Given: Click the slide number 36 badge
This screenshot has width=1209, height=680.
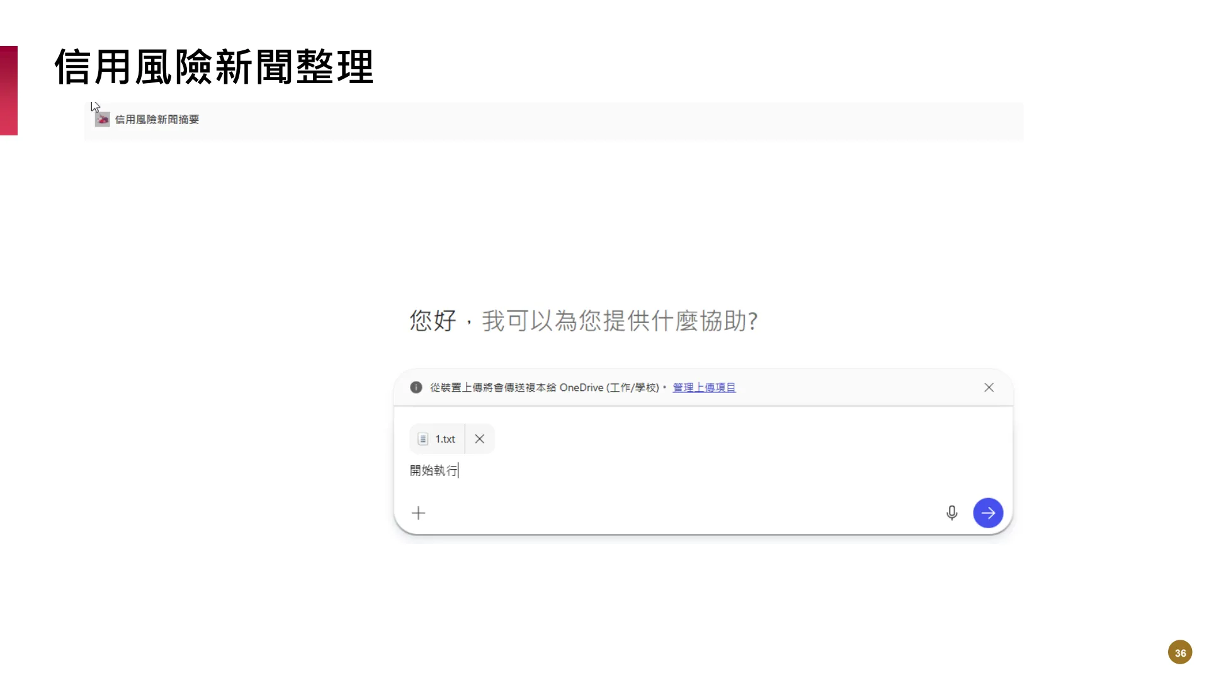Looking at the screenshot, I should pyautogui.click(x=1180, y=652).
